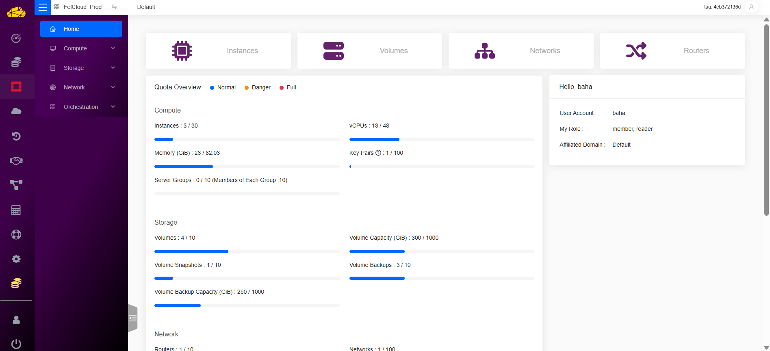
Task: Open the user avatar icon top right
Action: 751,7
